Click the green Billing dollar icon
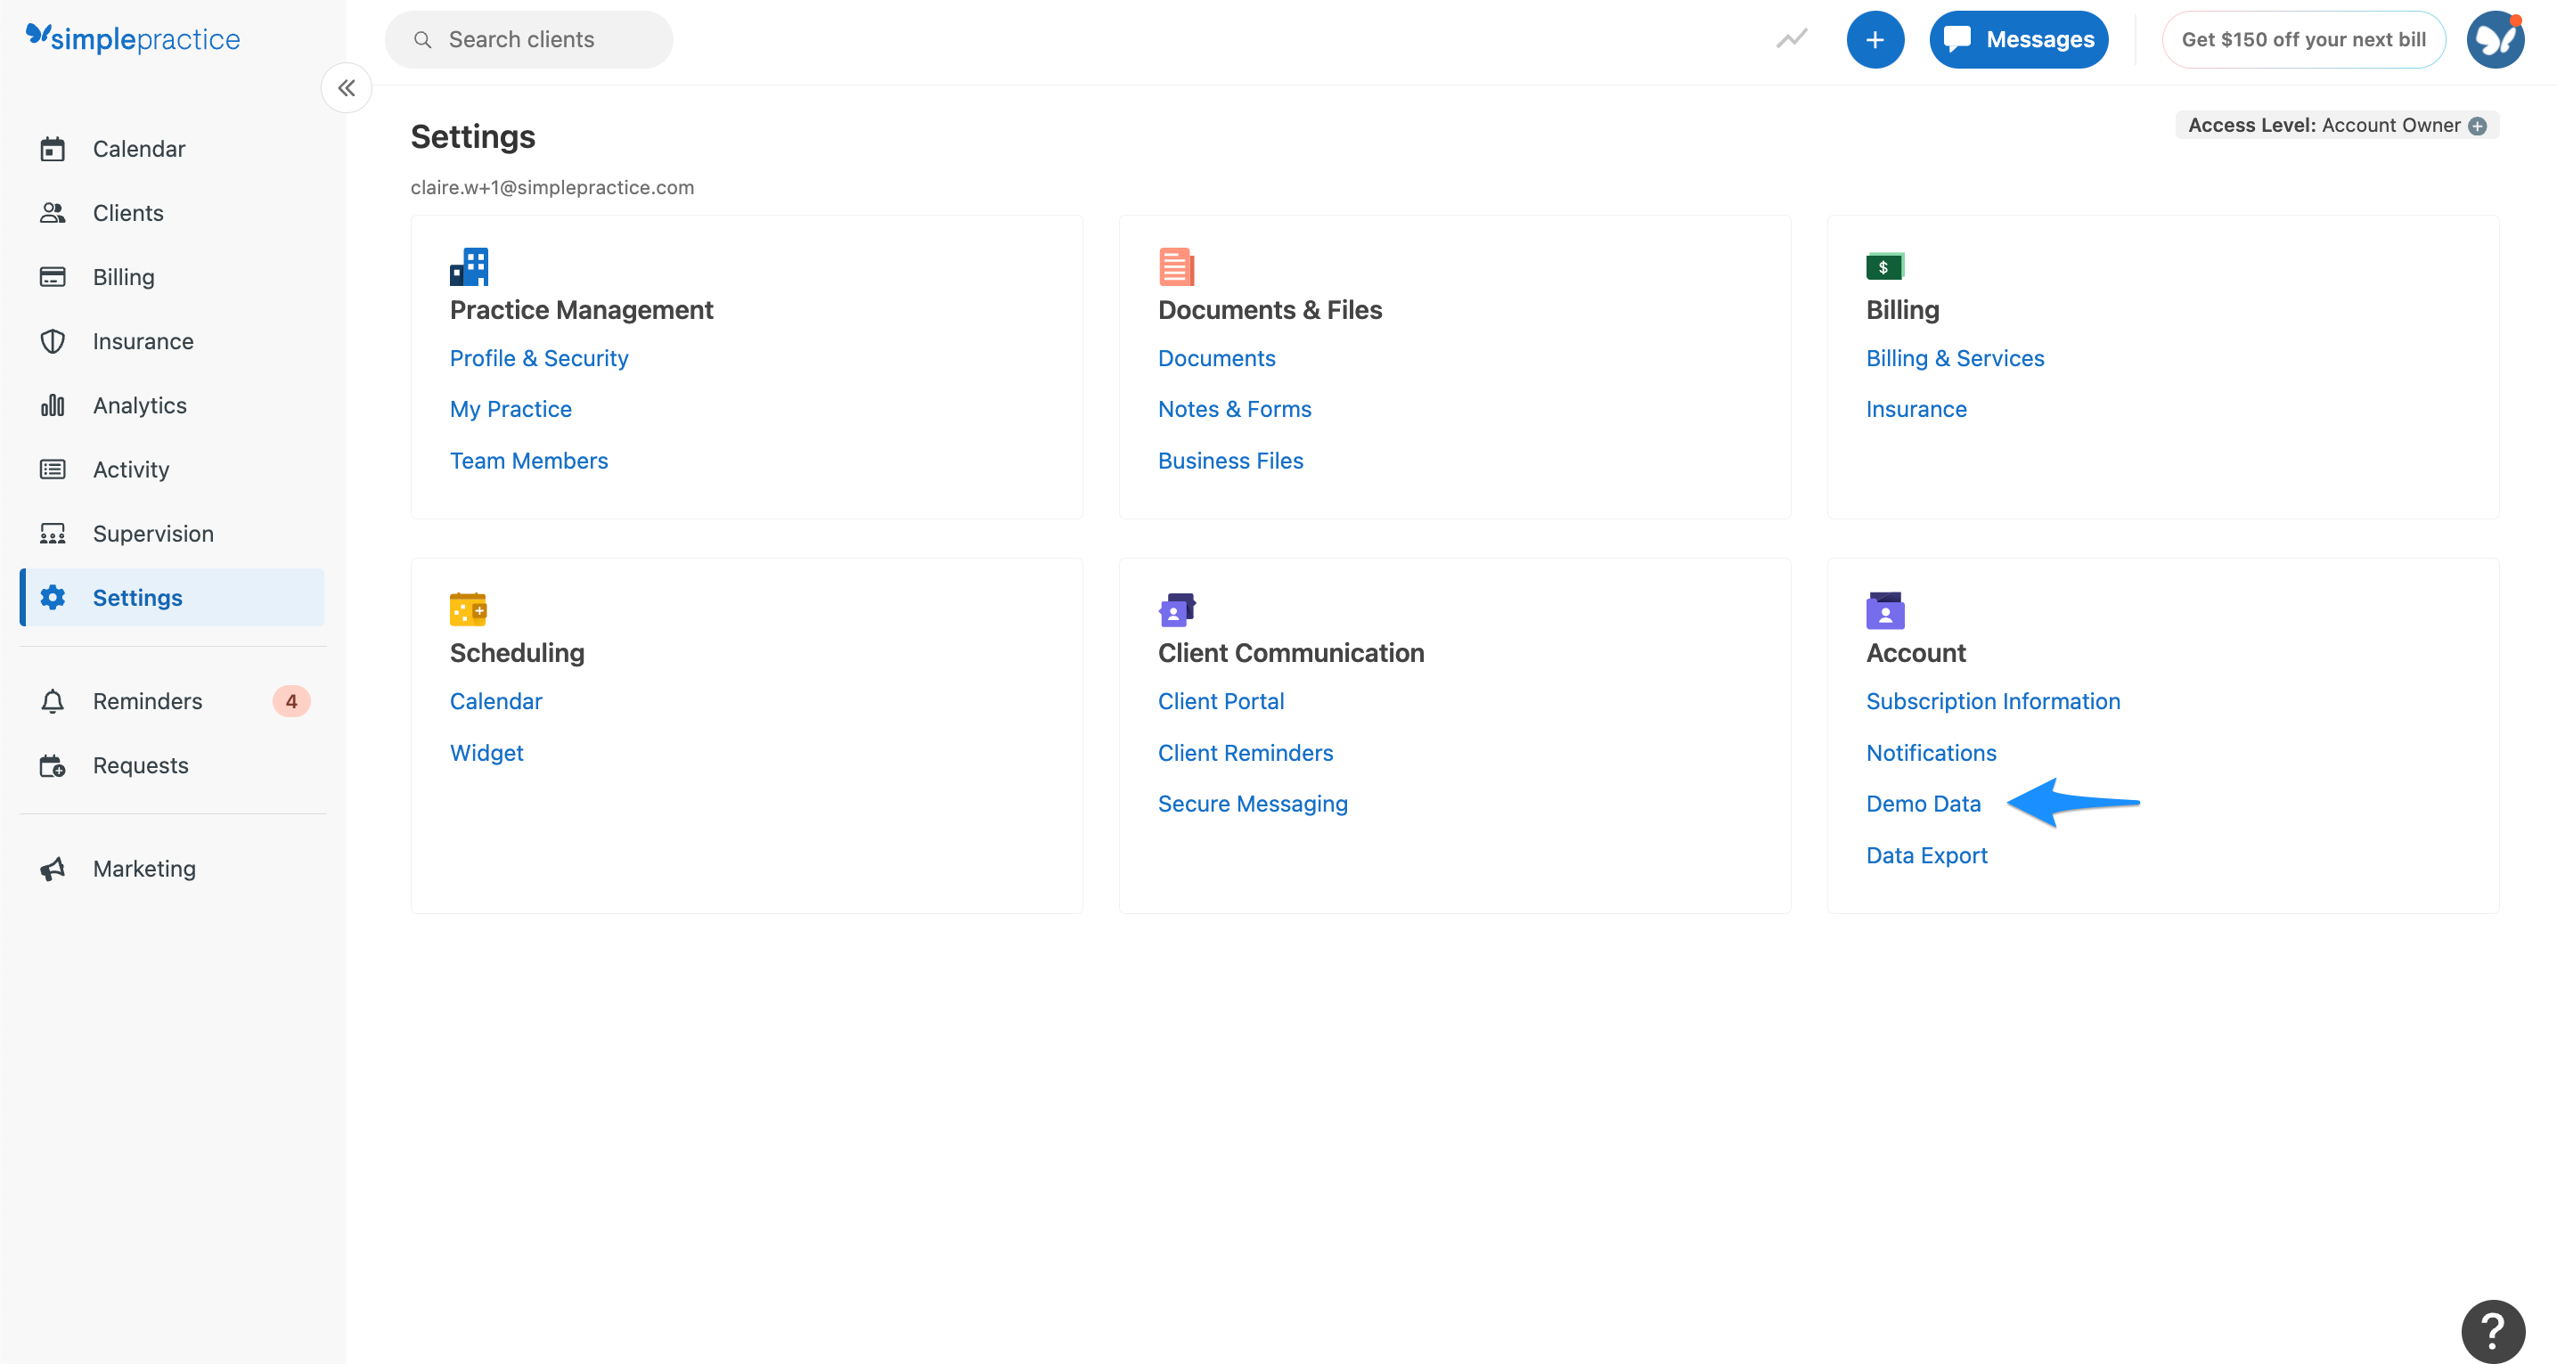 1884,266
